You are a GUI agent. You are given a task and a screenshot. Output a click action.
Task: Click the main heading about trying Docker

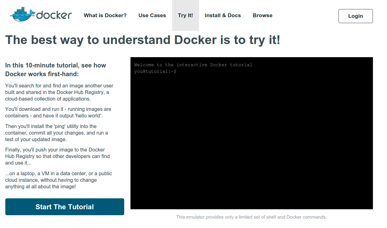click(x=143, y=40)
